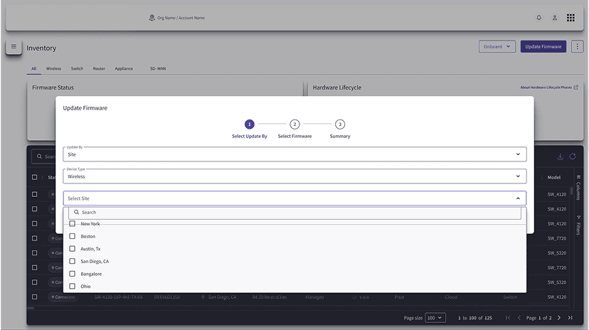This screenshot has height=330, width=589.
Task: Open the Filters side panel
Action: click(x=578, y=225)
